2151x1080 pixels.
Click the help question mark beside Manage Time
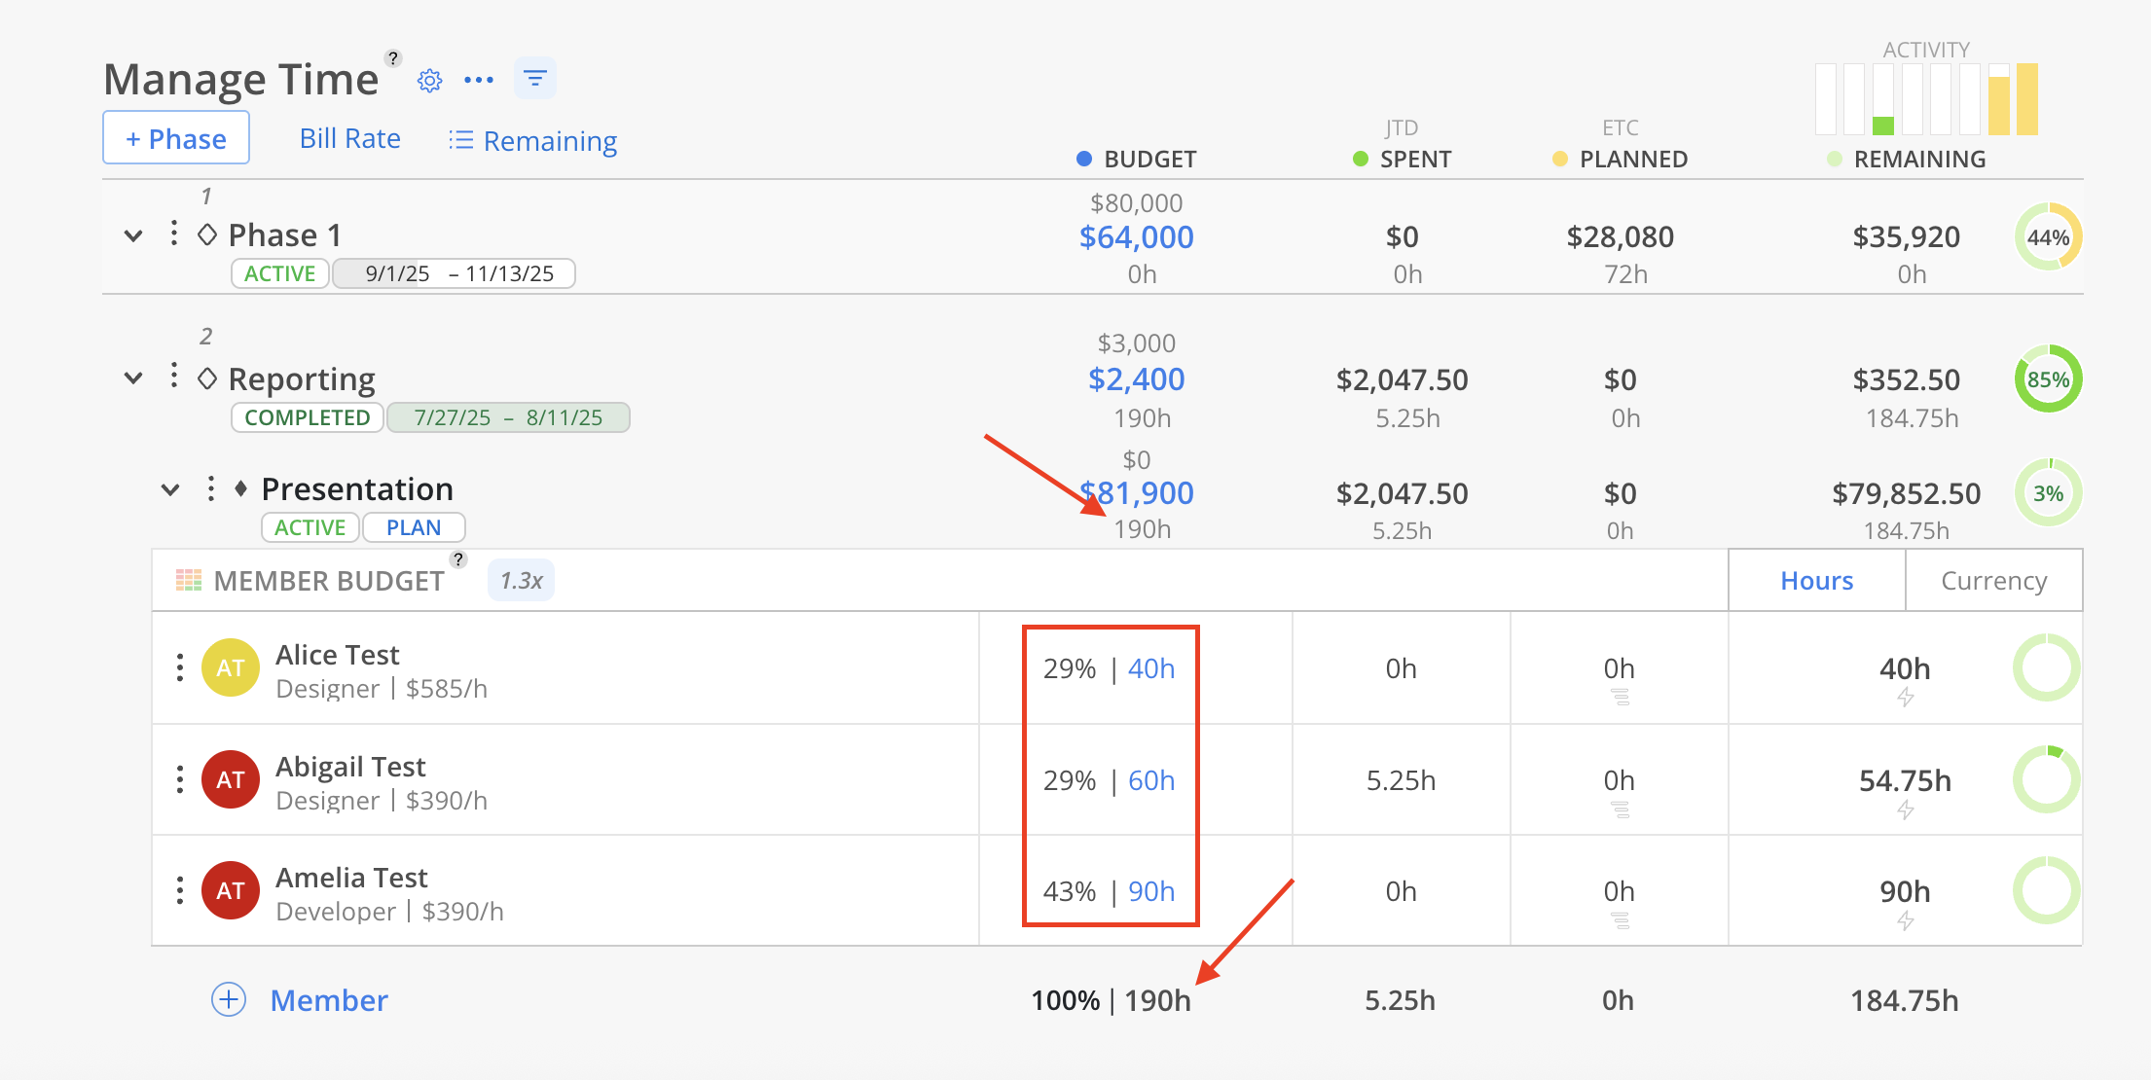click(x=393, y=58)
